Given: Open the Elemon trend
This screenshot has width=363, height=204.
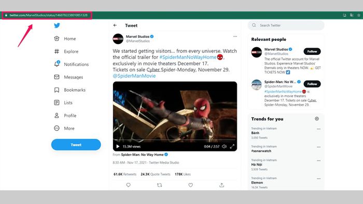Looking at the screenshot, I should (x=257, y=183).
